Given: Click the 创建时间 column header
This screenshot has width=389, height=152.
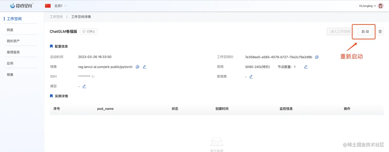Looking at the screenshot, I should pos(222,109).
